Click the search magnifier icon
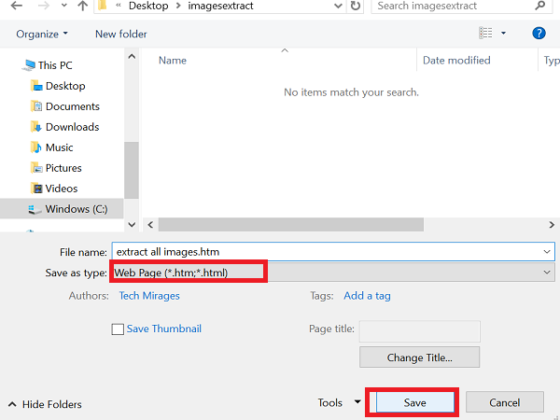 540,6
